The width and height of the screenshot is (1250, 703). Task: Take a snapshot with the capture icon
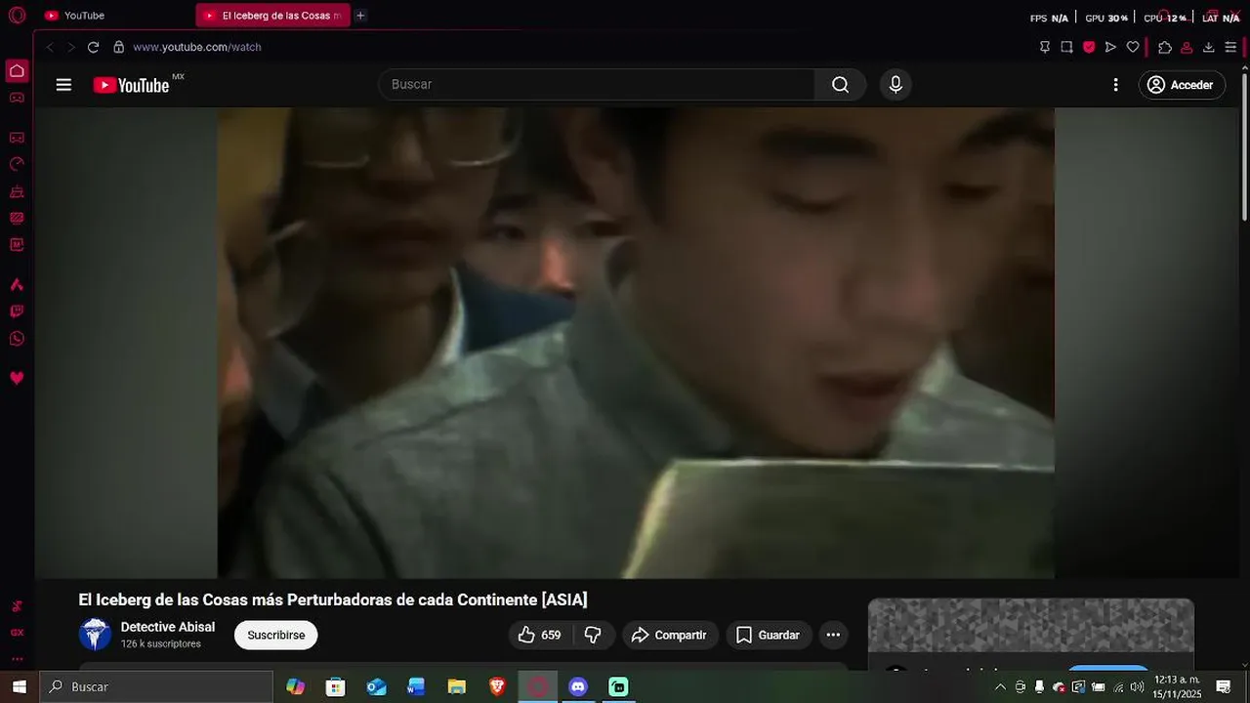1066,47
